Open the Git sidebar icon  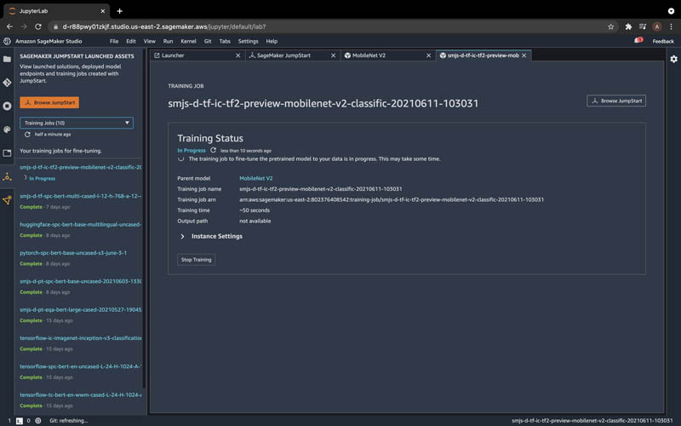7,83
